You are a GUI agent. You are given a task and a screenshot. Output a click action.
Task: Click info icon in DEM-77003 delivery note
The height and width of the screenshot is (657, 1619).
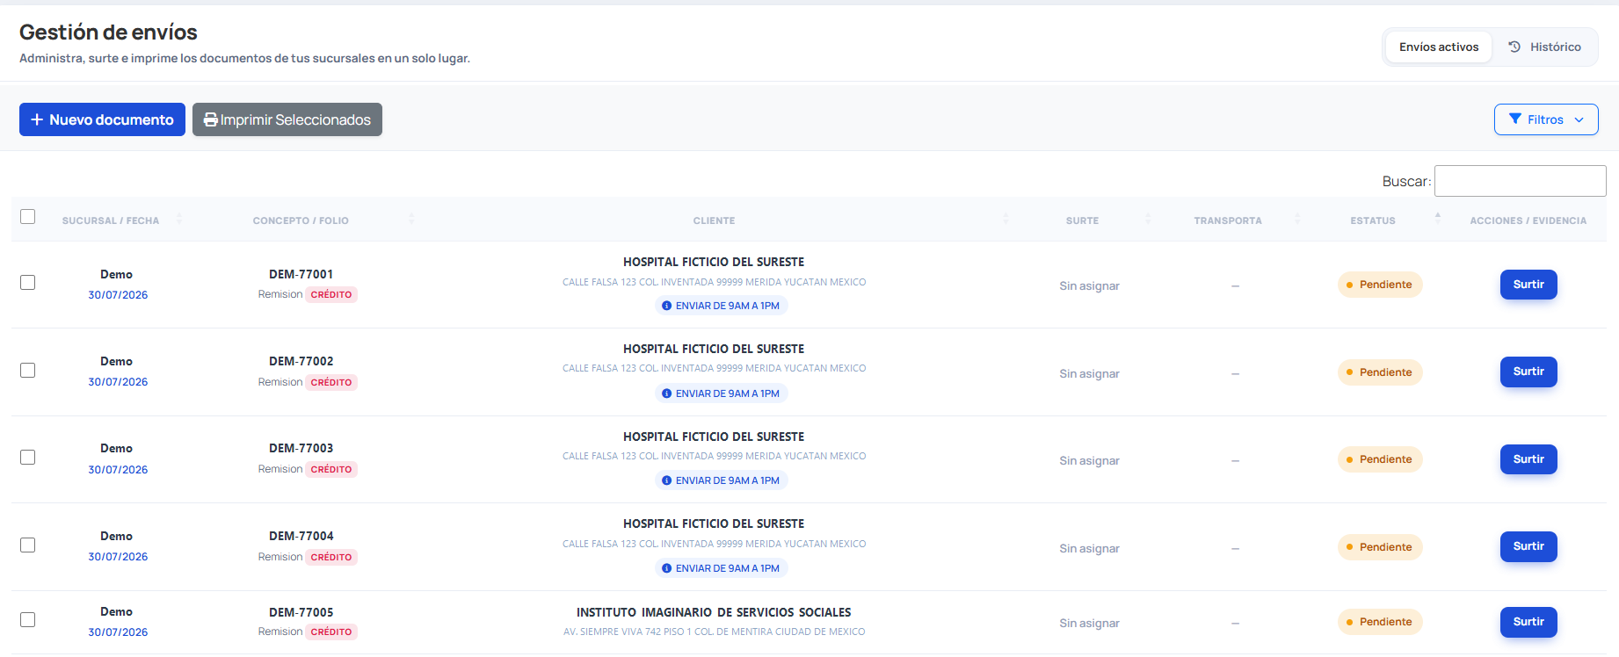(666, 480)
